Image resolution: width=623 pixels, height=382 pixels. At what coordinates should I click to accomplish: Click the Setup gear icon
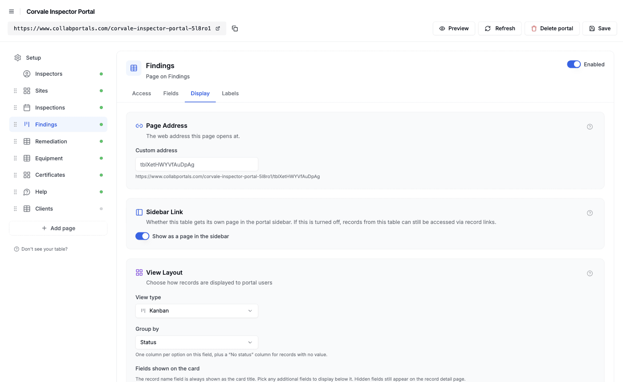(18, 58)
